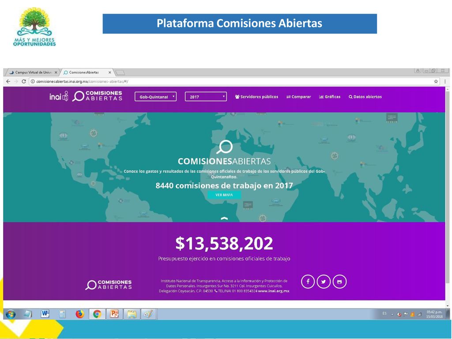Open the Gráficas menu item

point(330,97)
